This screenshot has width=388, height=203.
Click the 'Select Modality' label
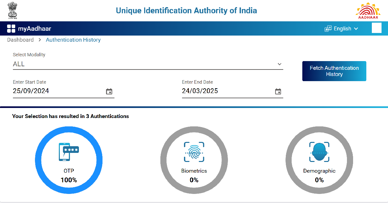(29, 55)
